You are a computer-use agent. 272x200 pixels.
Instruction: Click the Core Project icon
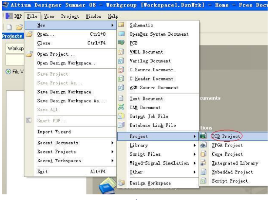(x=203, y=154)
